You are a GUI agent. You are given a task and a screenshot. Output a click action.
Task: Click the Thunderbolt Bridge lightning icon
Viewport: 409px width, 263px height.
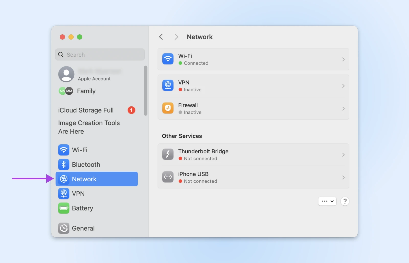[x=168, y=154]
